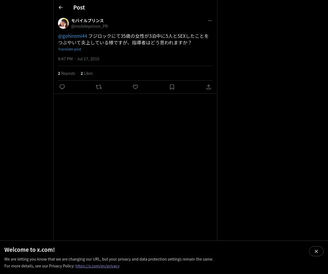Viewport: 328px width, 274px height.
Task: View the 2 Reposts list
Action: tap(66, 73)
